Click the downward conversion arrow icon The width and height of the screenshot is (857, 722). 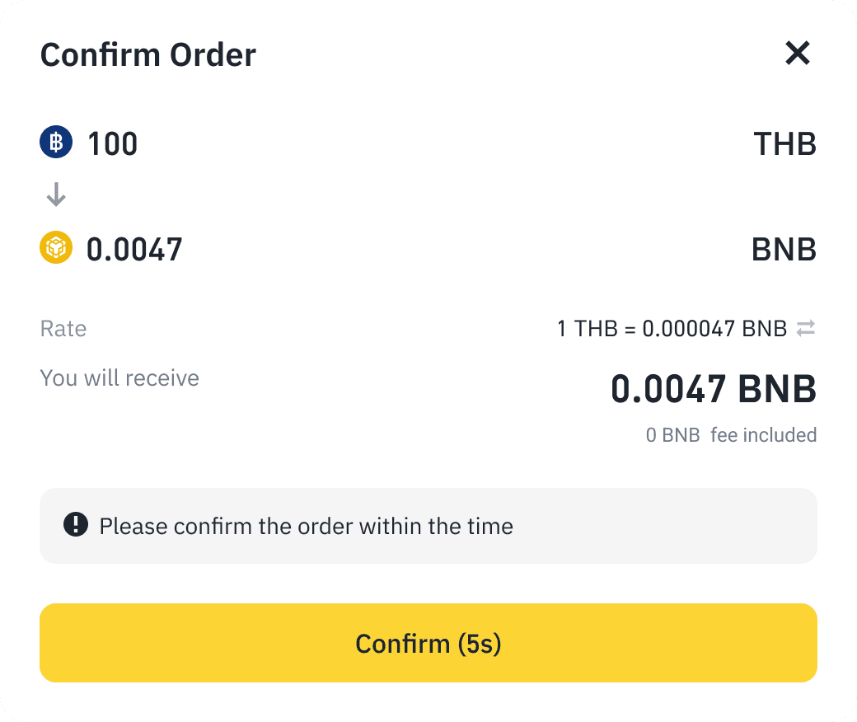tap(56, 195)
